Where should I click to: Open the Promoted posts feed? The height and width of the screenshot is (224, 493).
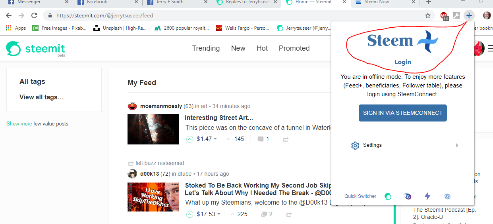coord(294,48)
